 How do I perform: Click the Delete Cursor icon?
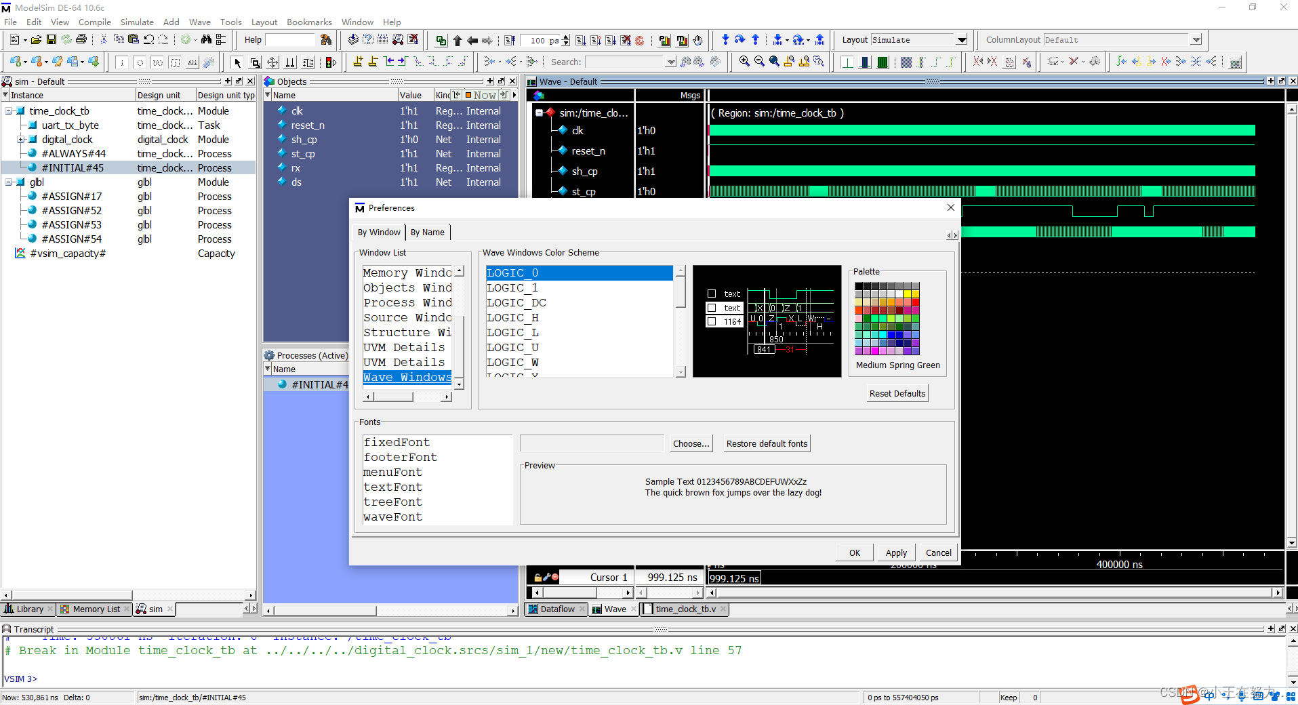click(x=372, y=62)
